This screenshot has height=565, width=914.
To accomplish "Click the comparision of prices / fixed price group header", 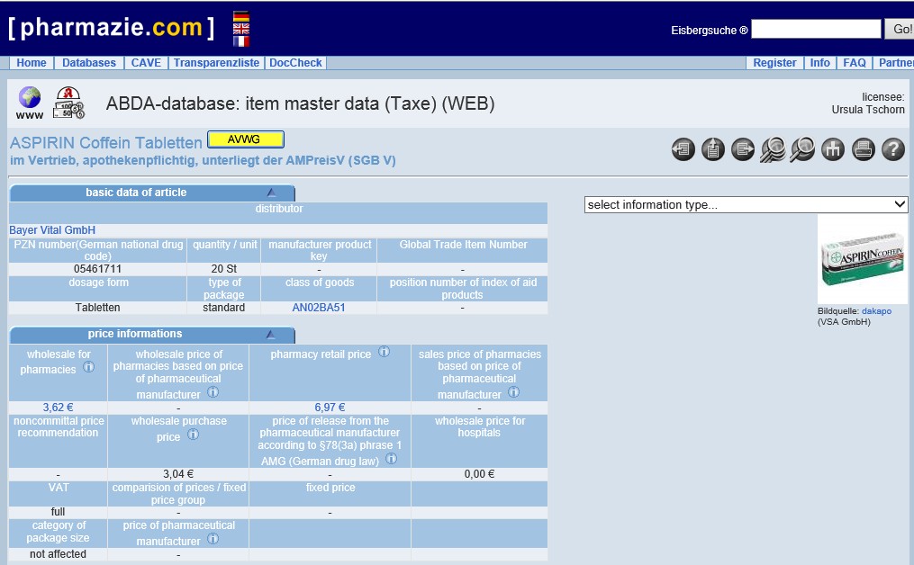I will pyautogui.click(x=178, y=493).
